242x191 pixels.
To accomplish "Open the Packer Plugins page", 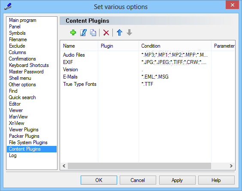I will coord(24,136).
